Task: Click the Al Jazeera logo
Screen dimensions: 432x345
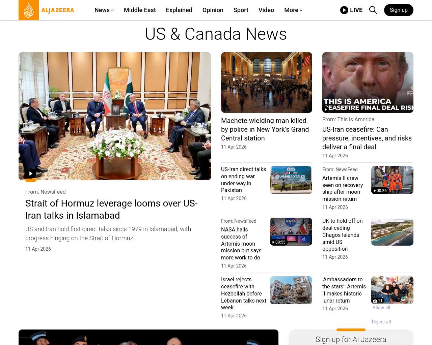Action: tap(47, 10)
